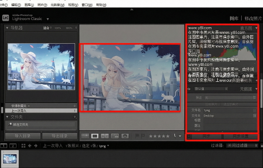Open the 元数据(M) menu

coord(58,5)
